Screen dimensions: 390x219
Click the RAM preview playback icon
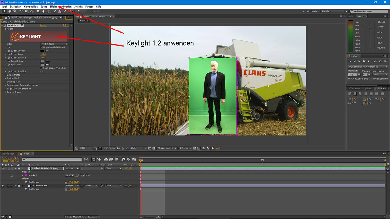386,61
